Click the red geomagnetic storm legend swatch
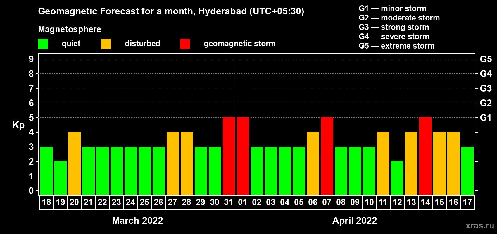Screen dimensions: 497x234 click(x=185, y=44)
